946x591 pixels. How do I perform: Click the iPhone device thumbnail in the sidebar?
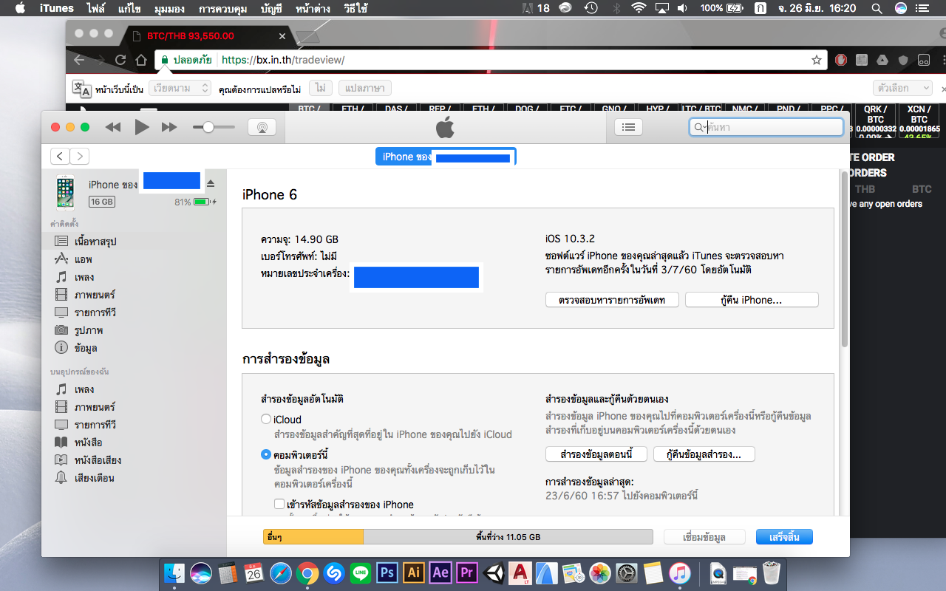[66, 192]
